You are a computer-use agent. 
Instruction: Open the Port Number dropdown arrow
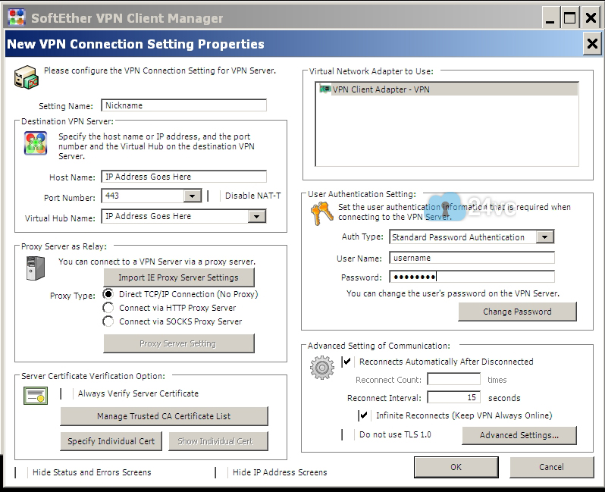click(192, 196)
